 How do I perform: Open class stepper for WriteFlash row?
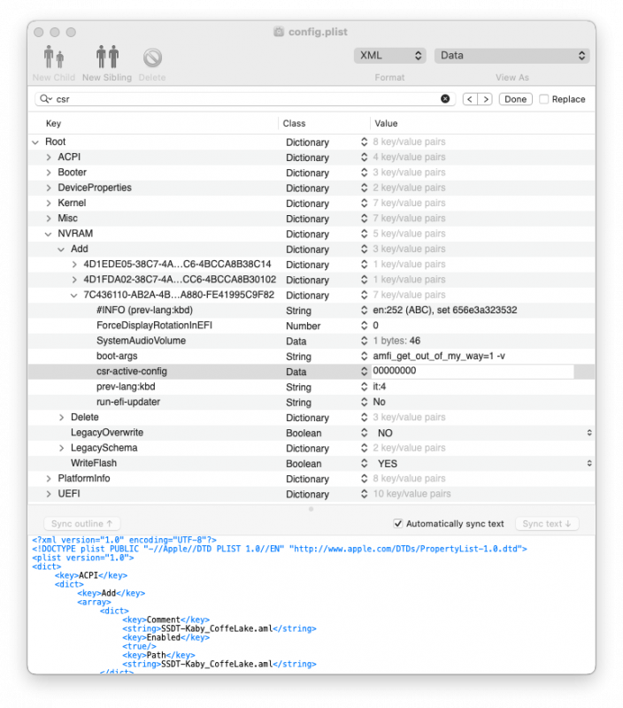365,464
